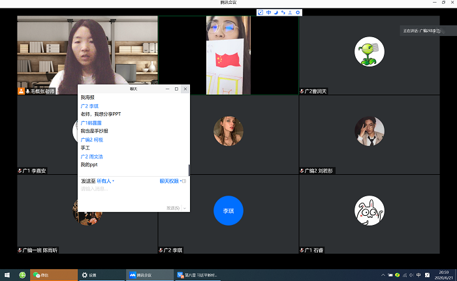Click the 中 input language icon
The image size is (457, 281).
(268, 12)
